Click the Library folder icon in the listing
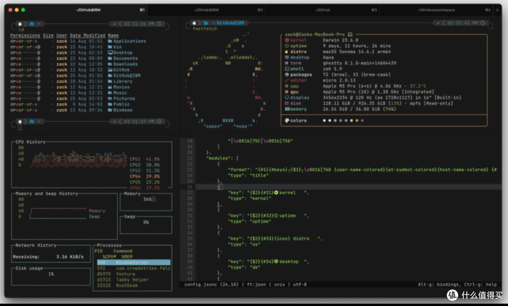508x306 pixels. (110, 81)
